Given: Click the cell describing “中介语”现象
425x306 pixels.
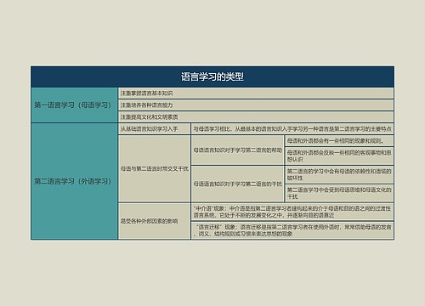Looking at the screenshot, I should 292,212.
